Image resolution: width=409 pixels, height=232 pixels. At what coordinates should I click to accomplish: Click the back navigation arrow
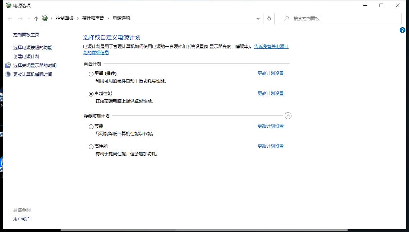[x=9, y=18]
